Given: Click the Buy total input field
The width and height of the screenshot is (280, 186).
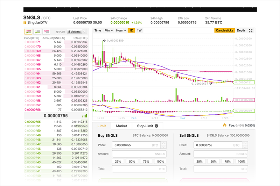Looking at the screenshot, I should [139, 169].
